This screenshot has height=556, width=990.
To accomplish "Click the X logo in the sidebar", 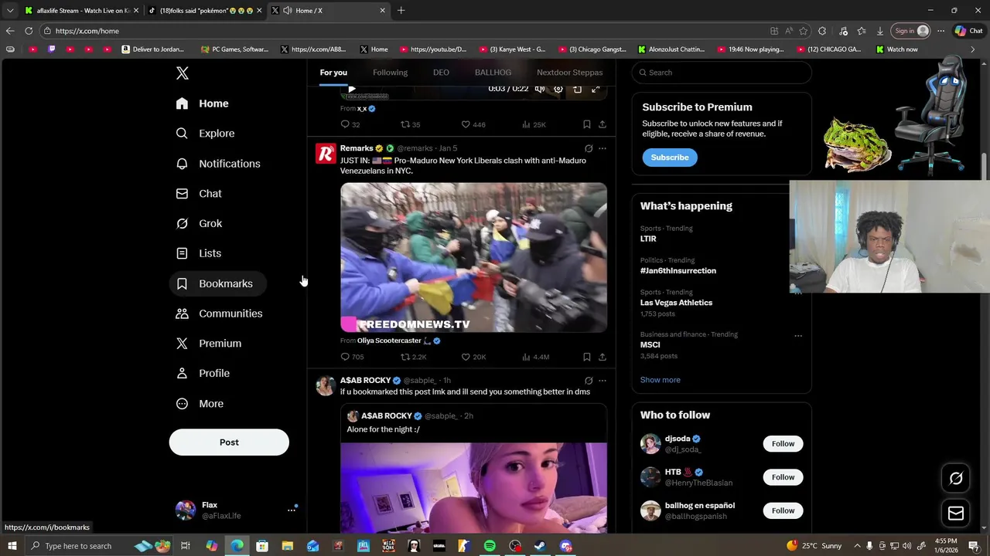I will (182, 73).
